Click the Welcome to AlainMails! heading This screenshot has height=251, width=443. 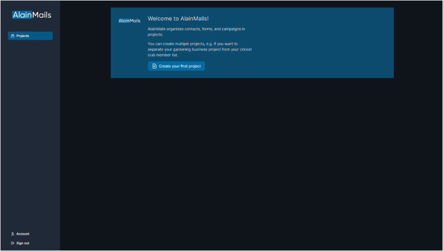click(178, 18)
